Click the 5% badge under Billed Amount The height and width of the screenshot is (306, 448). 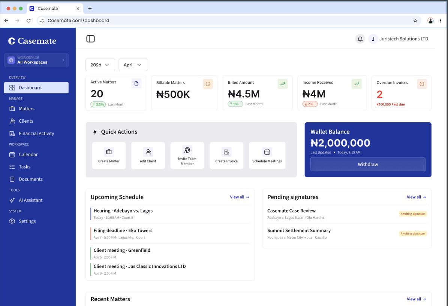click(235, 104)
